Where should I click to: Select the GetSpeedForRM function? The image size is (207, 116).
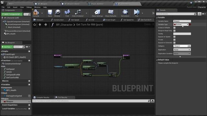coord(13,75)
